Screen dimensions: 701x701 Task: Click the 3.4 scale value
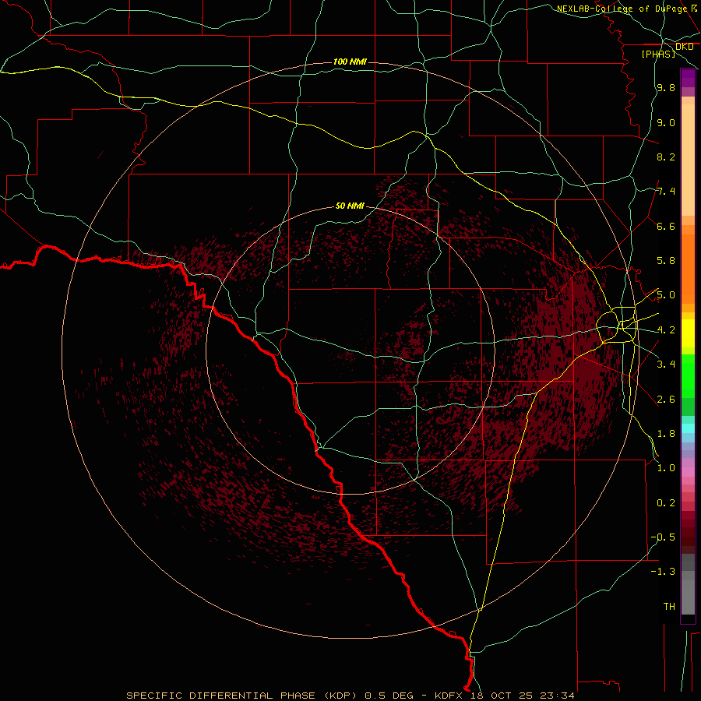666,365
